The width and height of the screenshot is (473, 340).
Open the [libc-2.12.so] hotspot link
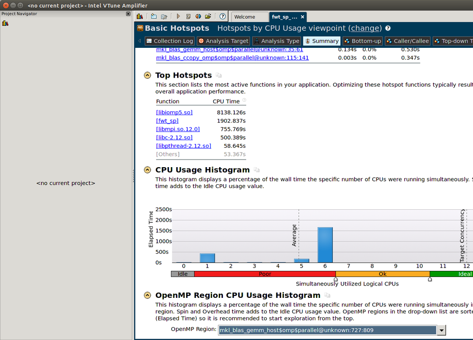(x=174, y=138)
